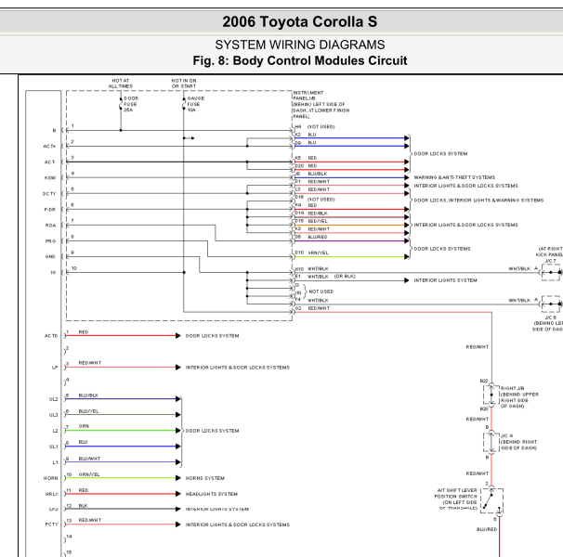This screenshot has height=557, width=563.
Task: Click the 'PRG' pin label
Action: click(x=50, y=241)
